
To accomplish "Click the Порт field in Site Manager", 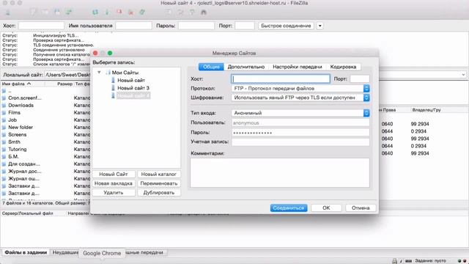I will (x=360, y=78).
